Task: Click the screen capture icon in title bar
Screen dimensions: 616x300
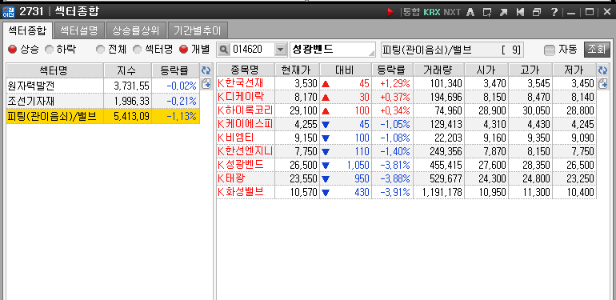Action: [487, 12]
